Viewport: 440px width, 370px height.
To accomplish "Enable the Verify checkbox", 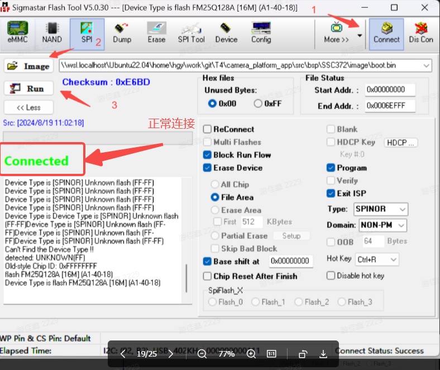I will [331, 181].
